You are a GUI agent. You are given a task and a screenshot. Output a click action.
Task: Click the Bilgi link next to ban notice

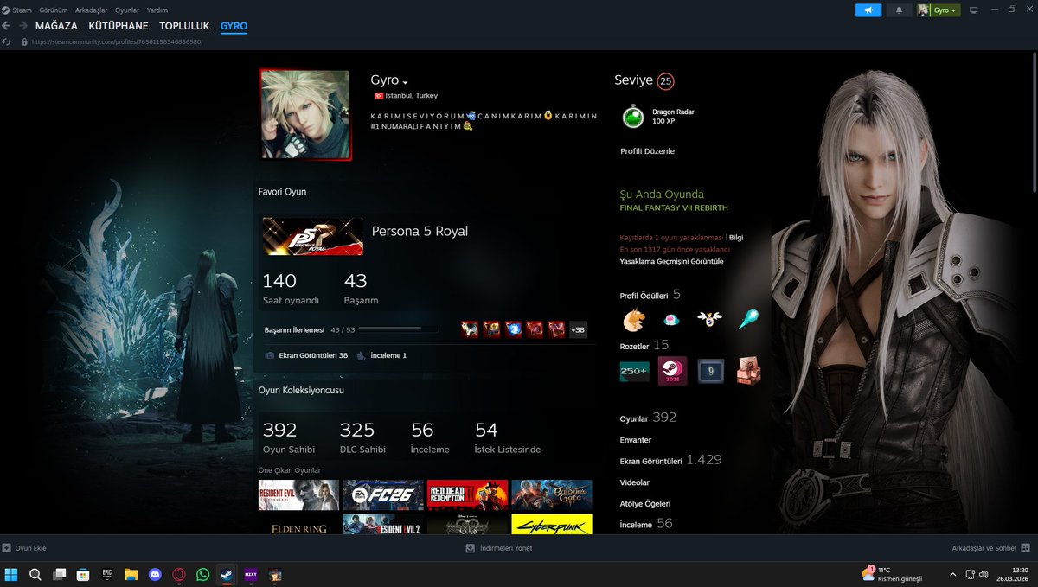(x=736, y=237)
